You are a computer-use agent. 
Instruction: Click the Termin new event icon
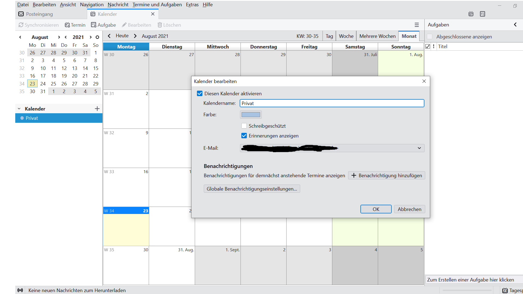coord(67,25)
